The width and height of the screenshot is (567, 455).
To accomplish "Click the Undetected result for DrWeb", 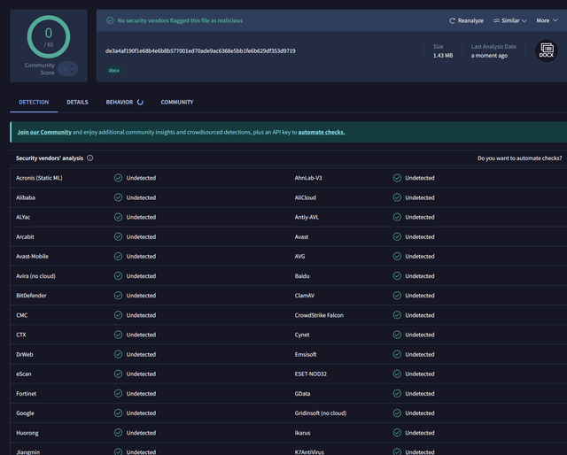I will (141, 354).
